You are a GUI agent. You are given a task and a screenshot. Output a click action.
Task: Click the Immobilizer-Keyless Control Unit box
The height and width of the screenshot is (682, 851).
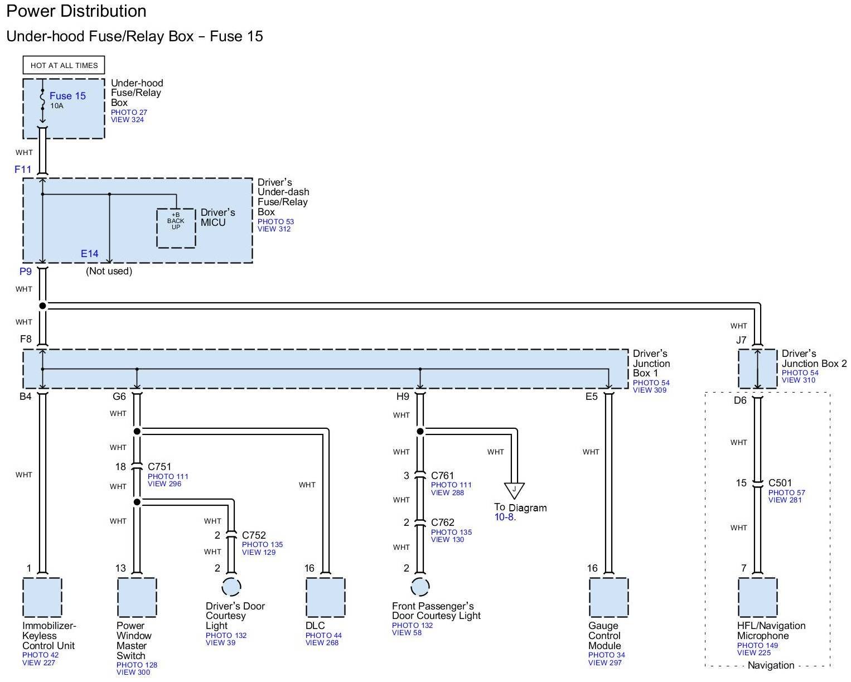point(42,597)
